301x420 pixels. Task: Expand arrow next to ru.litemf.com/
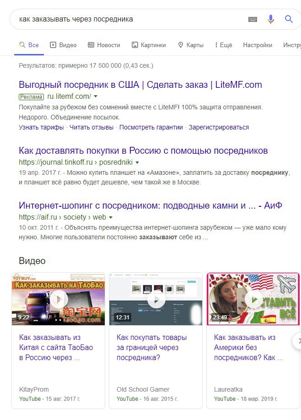point(96,97)
